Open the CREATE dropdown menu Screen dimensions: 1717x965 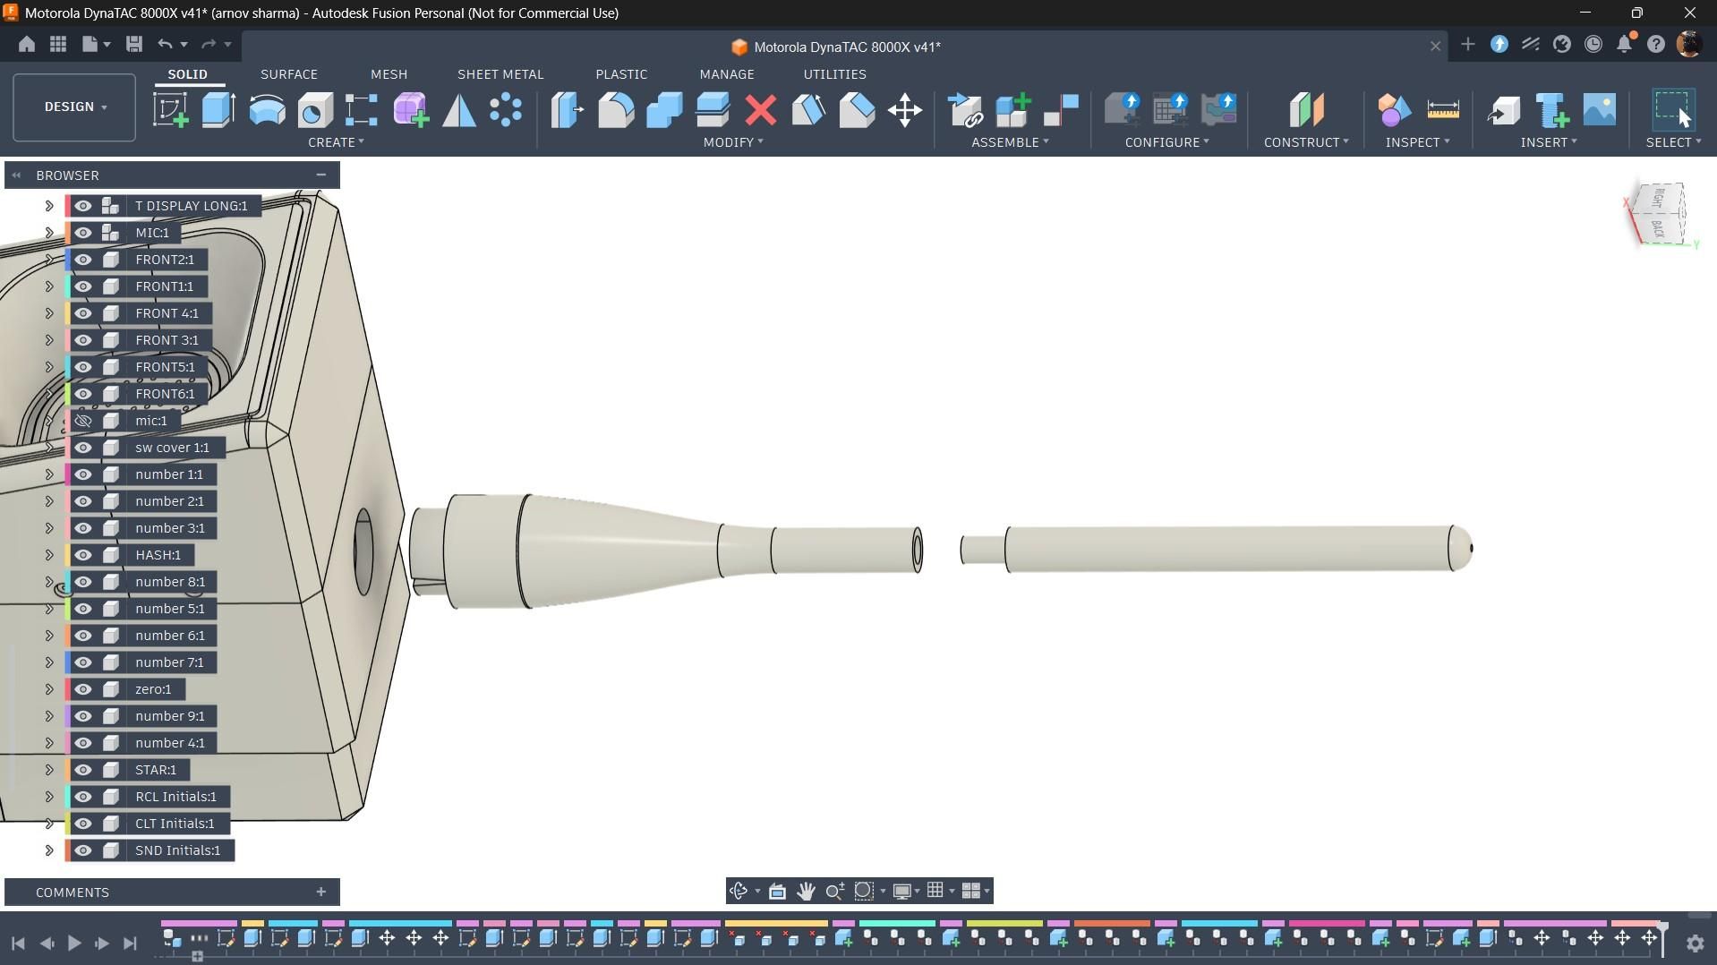point(336,142)
